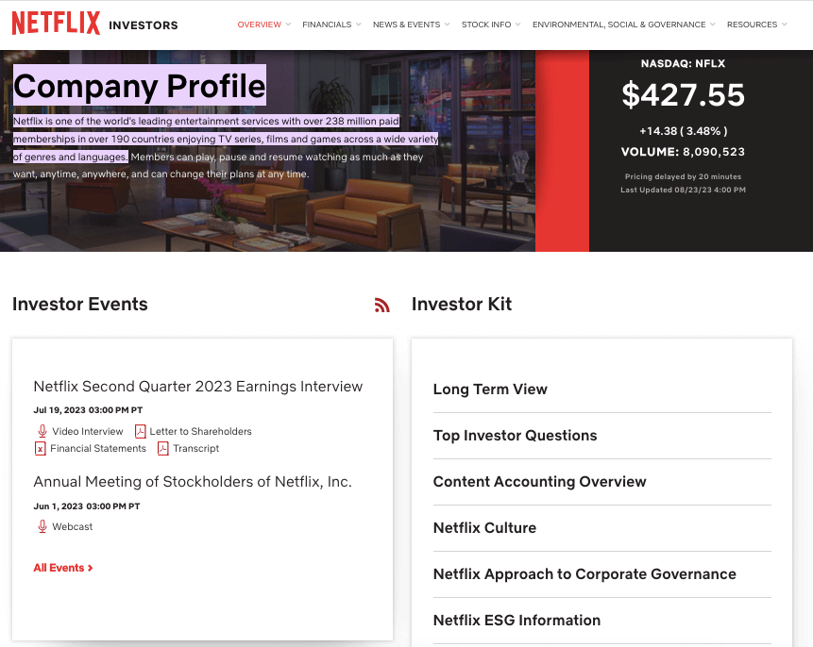Click the Financial Statements Excel icon
Screen dimensions: 813x647
(x=41, y=448)
